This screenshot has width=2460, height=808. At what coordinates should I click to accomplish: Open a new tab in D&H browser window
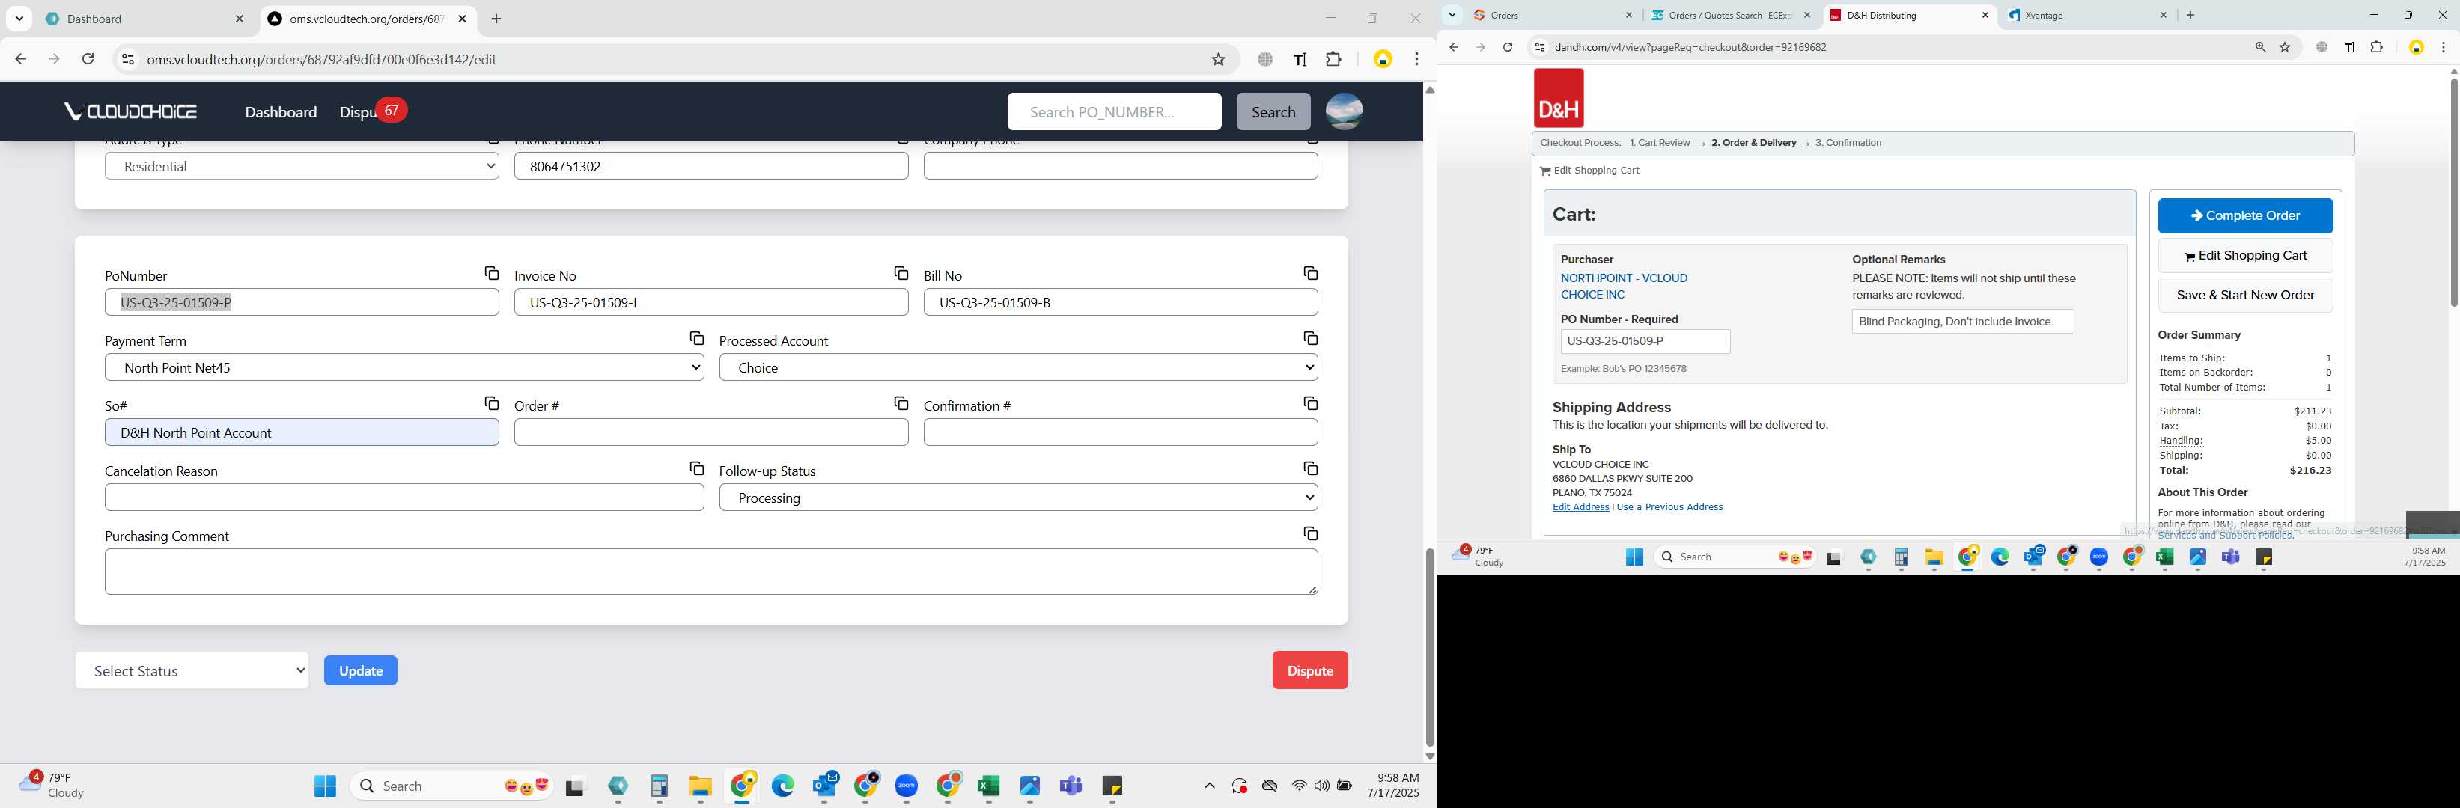click(2190, 15)
